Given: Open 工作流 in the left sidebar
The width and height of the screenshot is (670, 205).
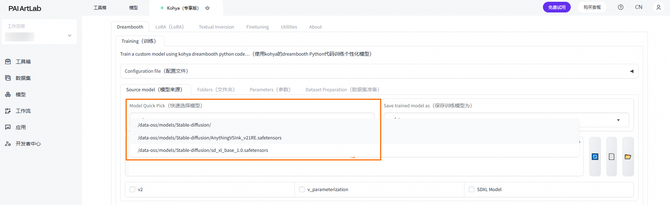Looking at the screenshot, I should click(23, 111).
